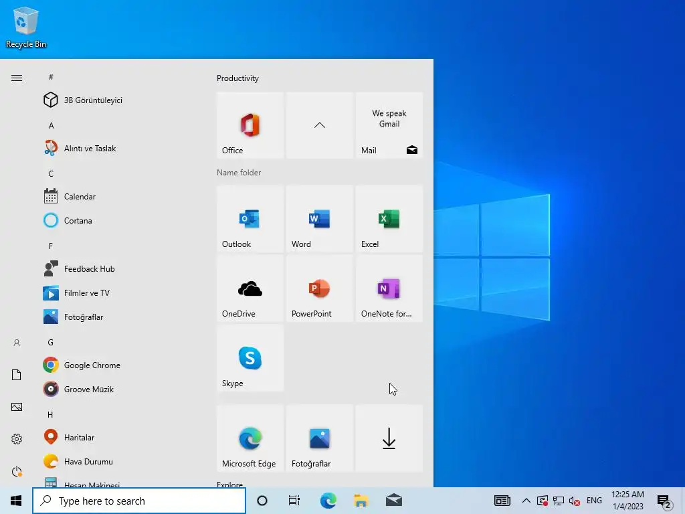Select the Recycle Bin desktop icon
Screen dimensions: 685x514
(x=26, y=27)
